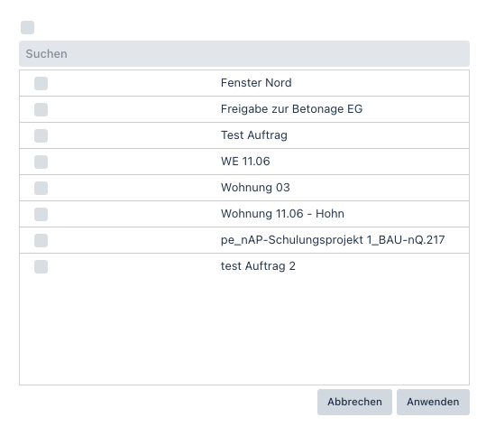This screenshot has height=436, width=486.
Task: Check the Wohnung 03 checkbox
Action: (41, 188)
